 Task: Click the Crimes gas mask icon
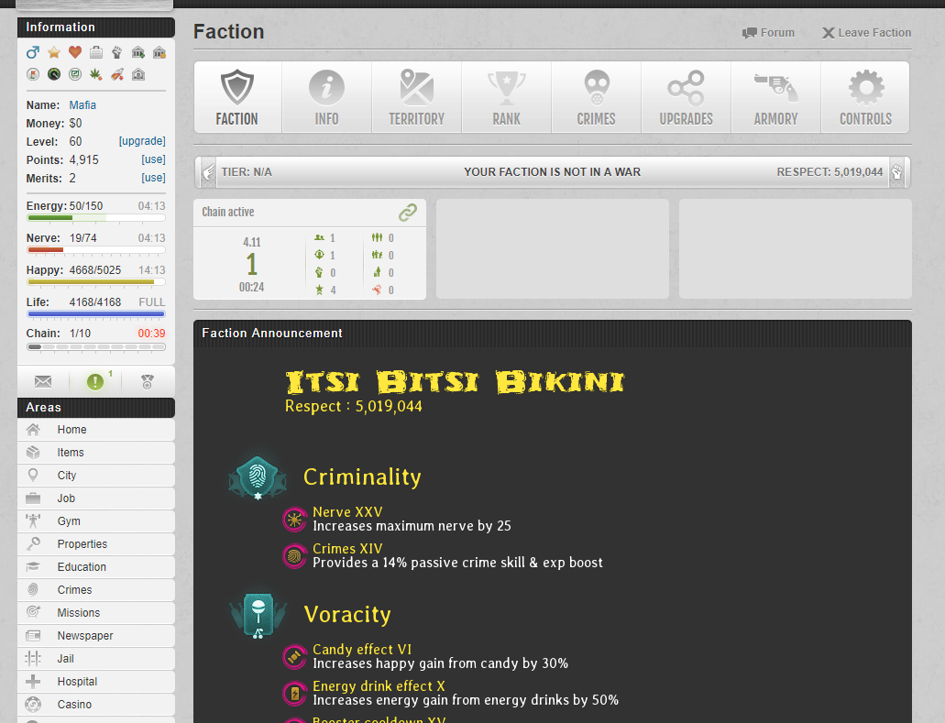(596, 89)
